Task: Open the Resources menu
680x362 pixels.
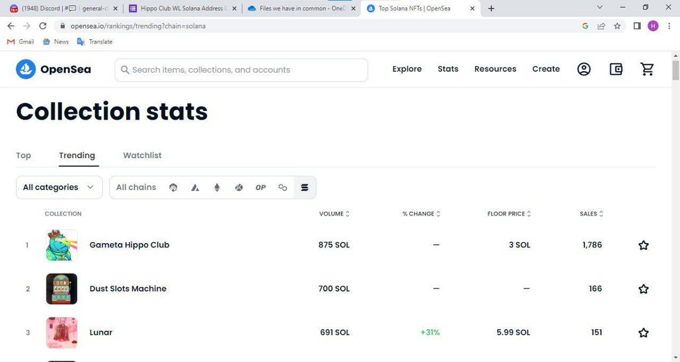Action: click(495, 69)
